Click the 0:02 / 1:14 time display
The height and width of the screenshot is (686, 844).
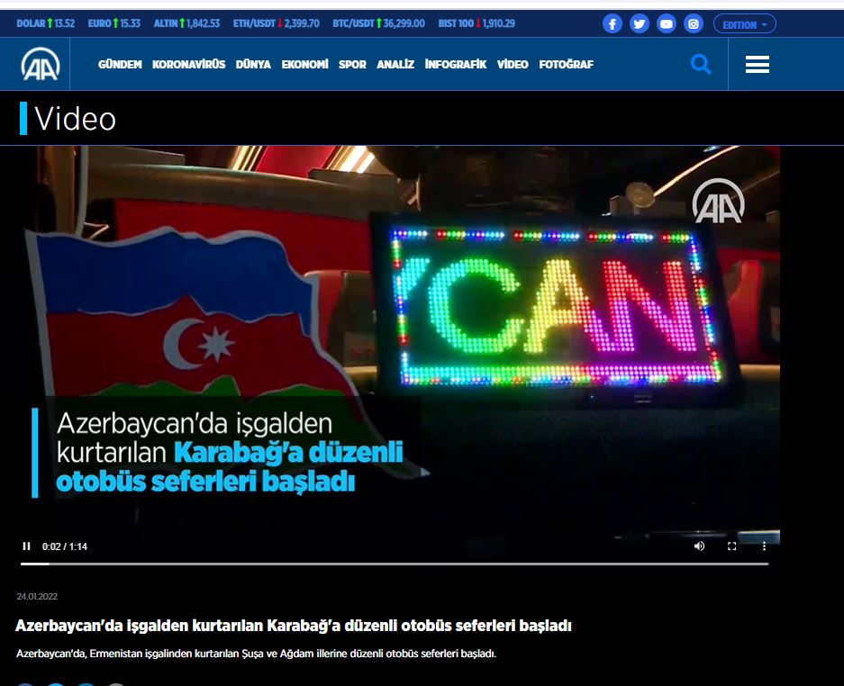pyautogui.click(x=65, y=546)
